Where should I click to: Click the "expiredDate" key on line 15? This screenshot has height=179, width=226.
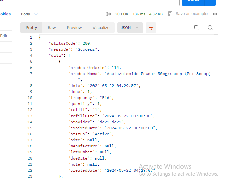click(x=84, y=128)
